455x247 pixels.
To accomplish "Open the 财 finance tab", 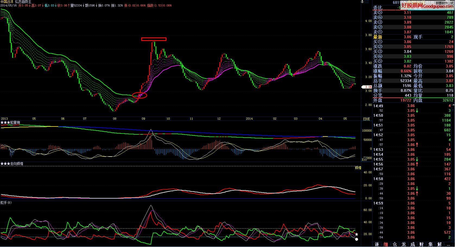I will click(422, 244).
